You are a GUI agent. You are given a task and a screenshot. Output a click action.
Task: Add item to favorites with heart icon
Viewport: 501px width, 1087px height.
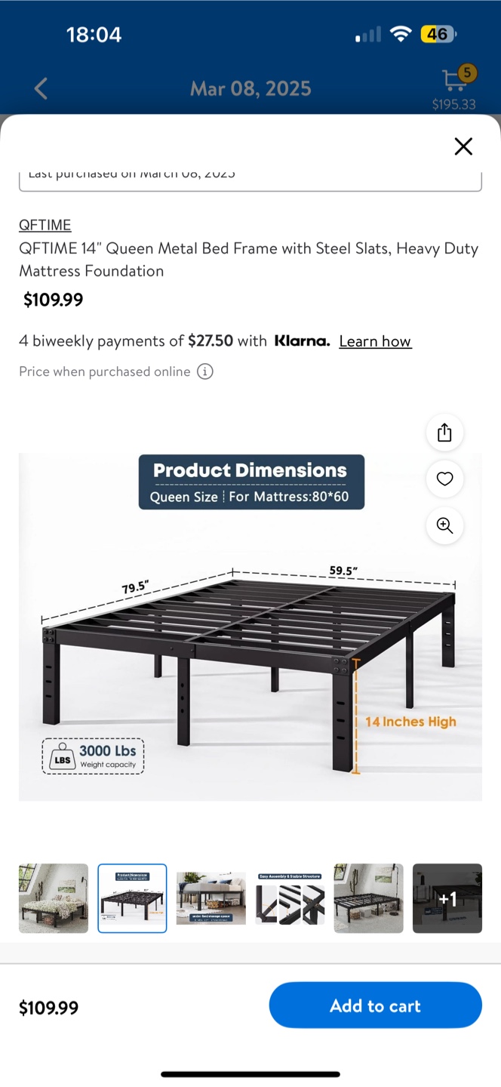point(444,479)
